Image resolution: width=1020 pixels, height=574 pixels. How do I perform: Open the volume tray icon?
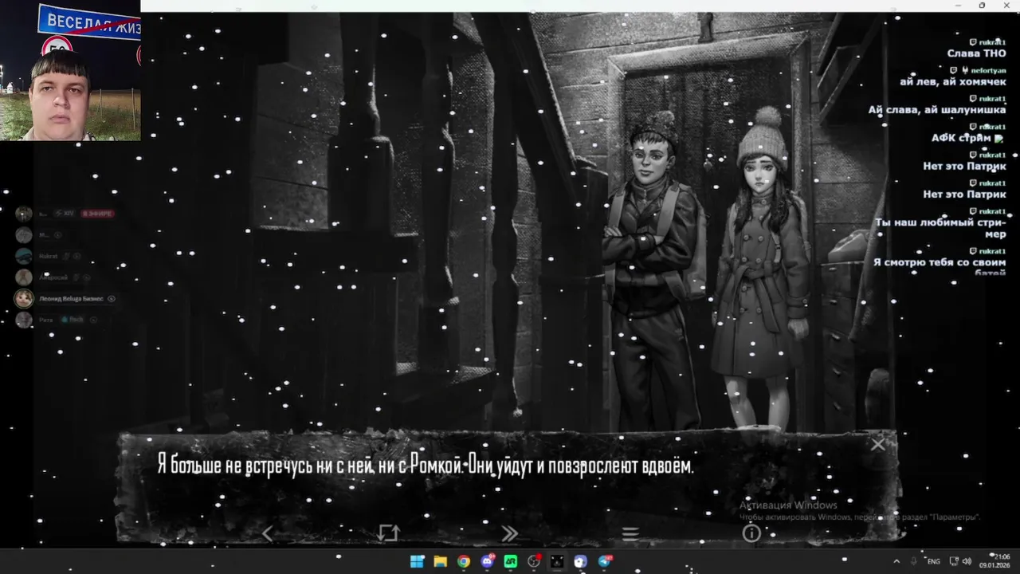coord(967,561)
